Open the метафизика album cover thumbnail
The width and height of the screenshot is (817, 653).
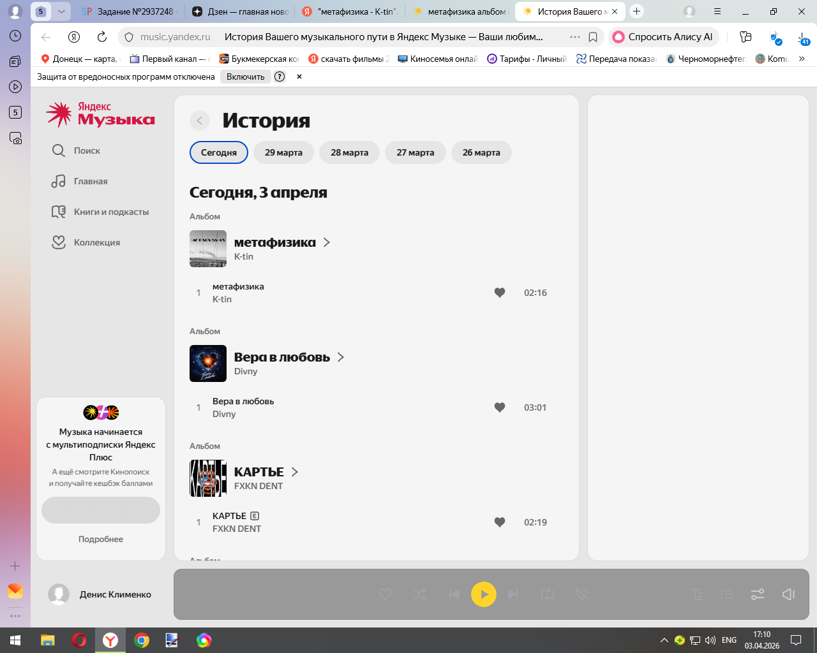208,249
